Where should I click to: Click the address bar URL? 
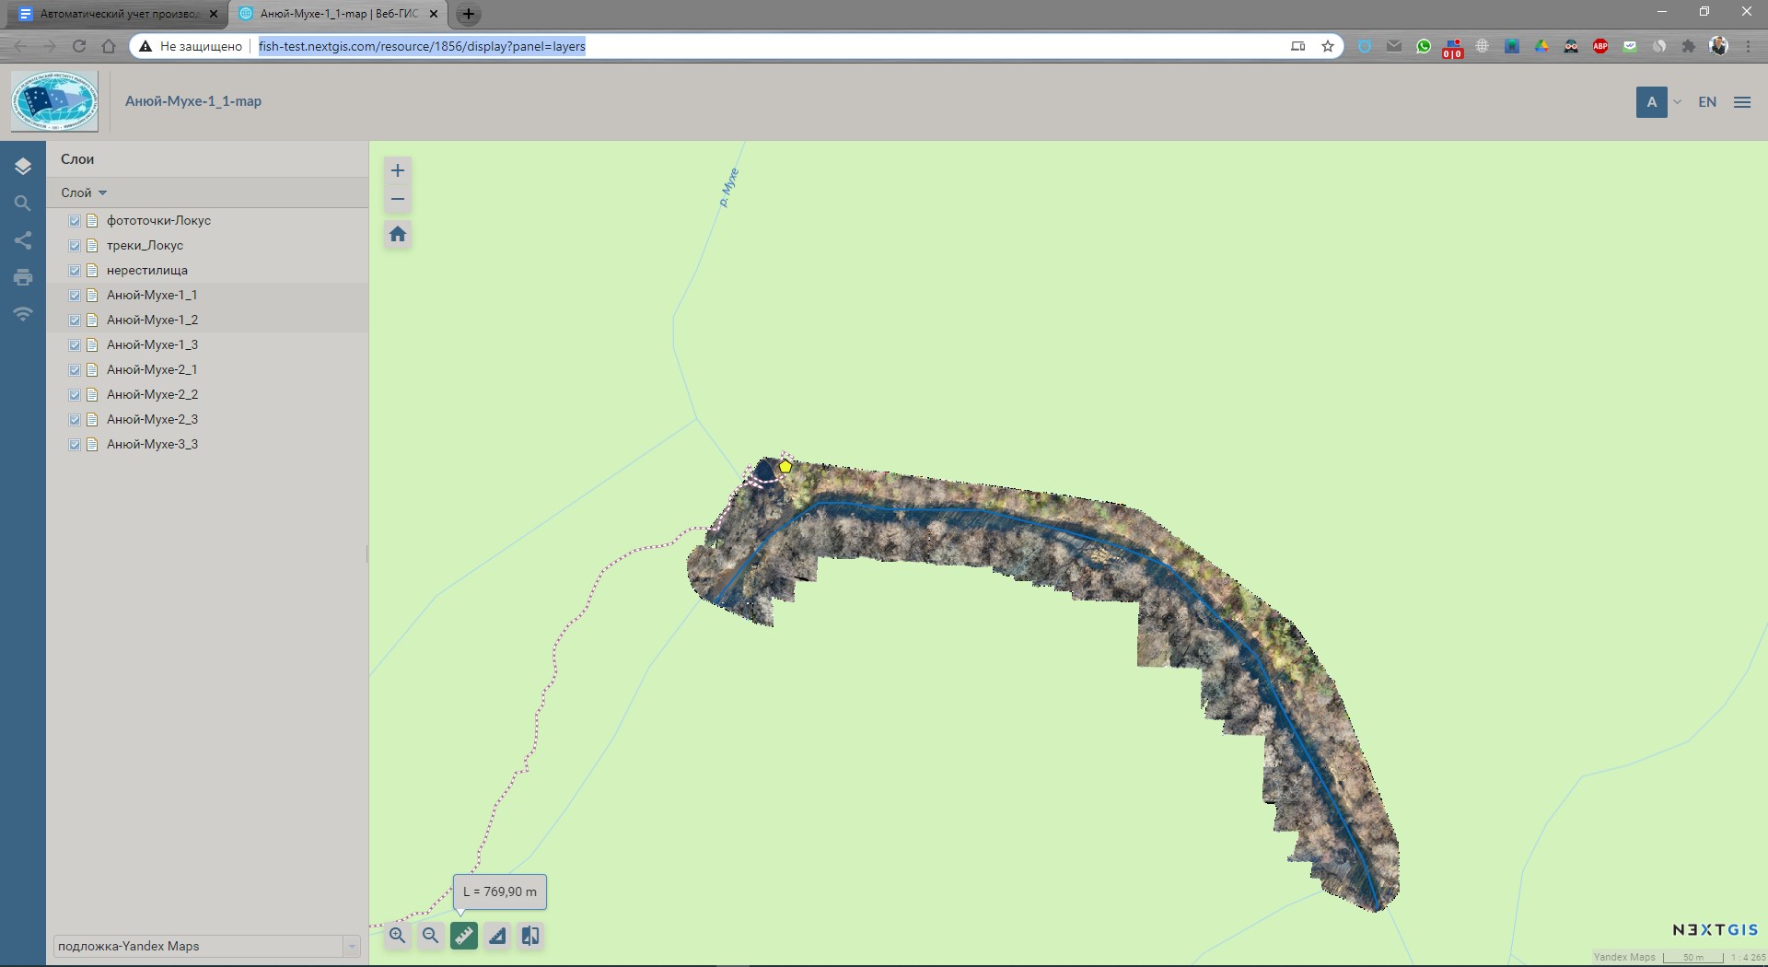tap(423, 46)
